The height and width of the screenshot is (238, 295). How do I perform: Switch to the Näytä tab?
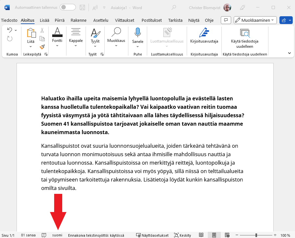coord(194,20)
